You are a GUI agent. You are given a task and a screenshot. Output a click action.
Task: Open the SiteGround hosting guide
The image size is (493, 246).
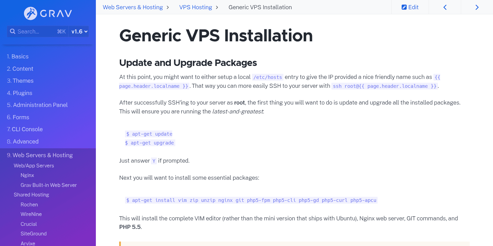click(33, 233)
